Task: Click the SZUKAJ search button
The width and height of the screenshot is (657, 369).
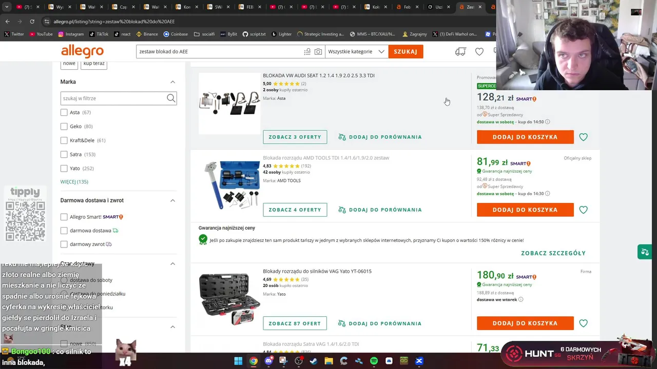Action: [x=405, y=52]
